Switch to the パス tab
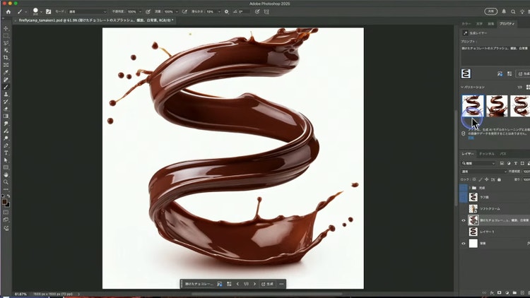 (503, 154)
